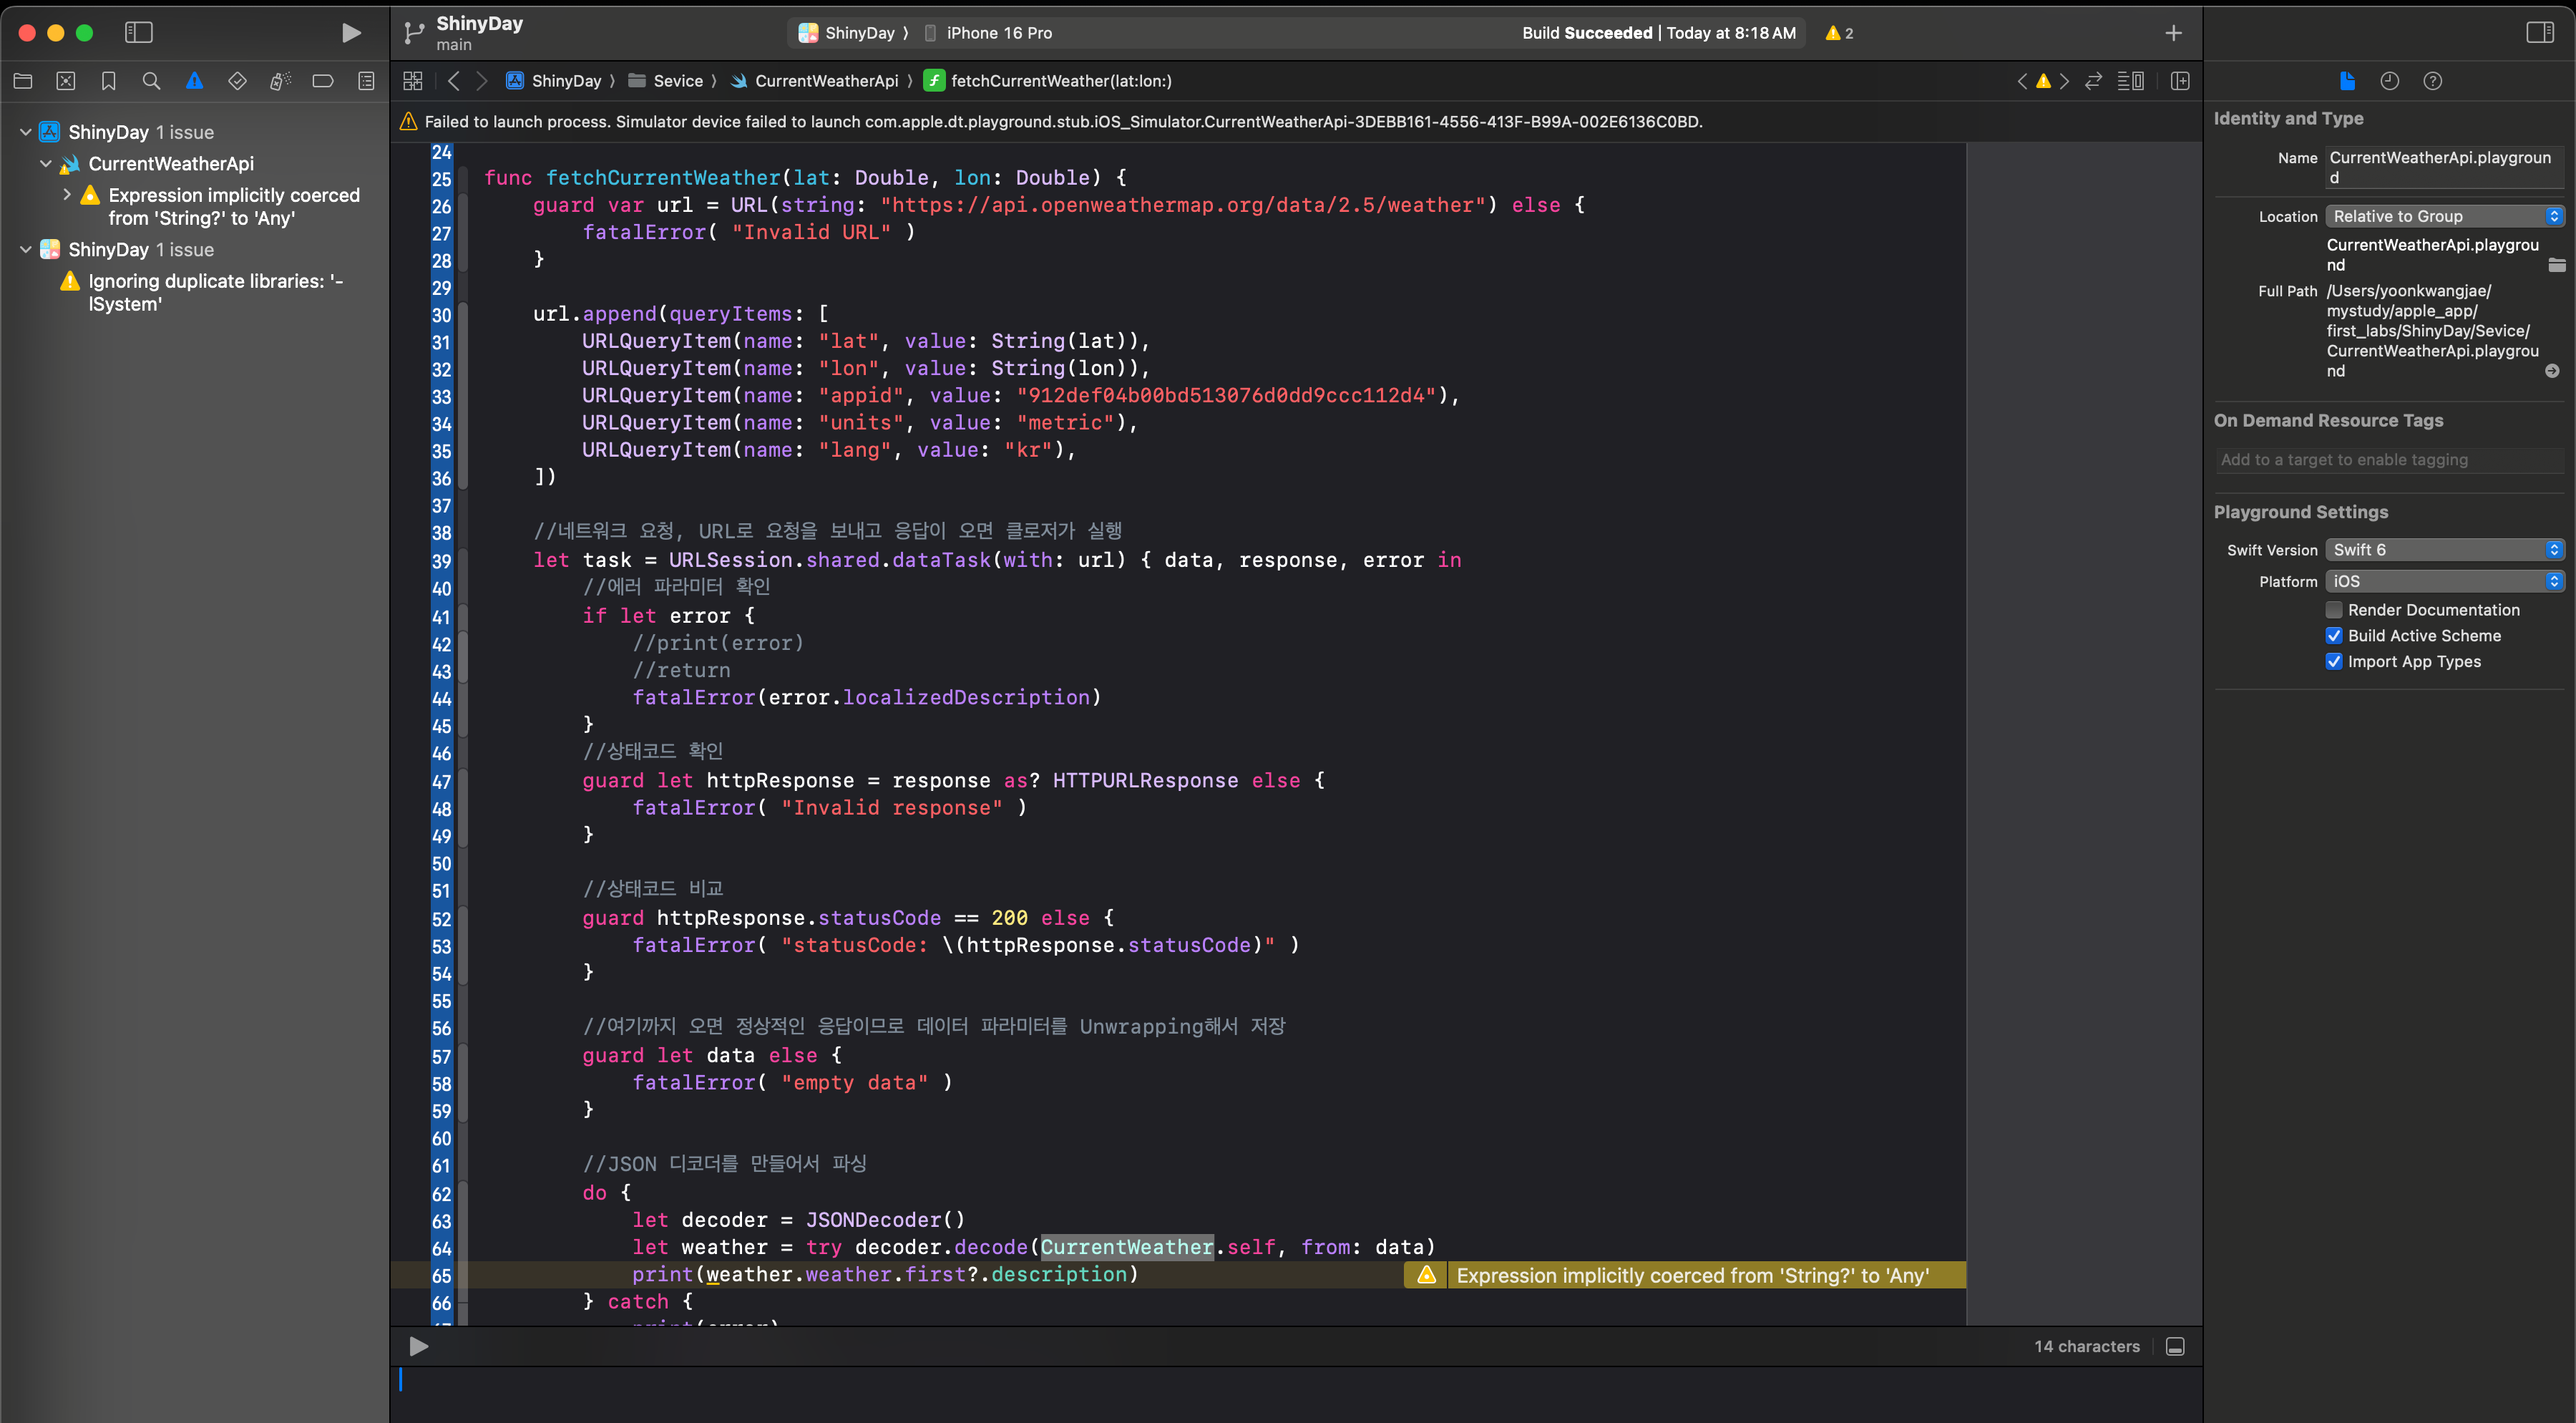Toggle code review compare arrows
Image resolution: width=2576 pixels, height=1423 pixels.
point(2093,81)
